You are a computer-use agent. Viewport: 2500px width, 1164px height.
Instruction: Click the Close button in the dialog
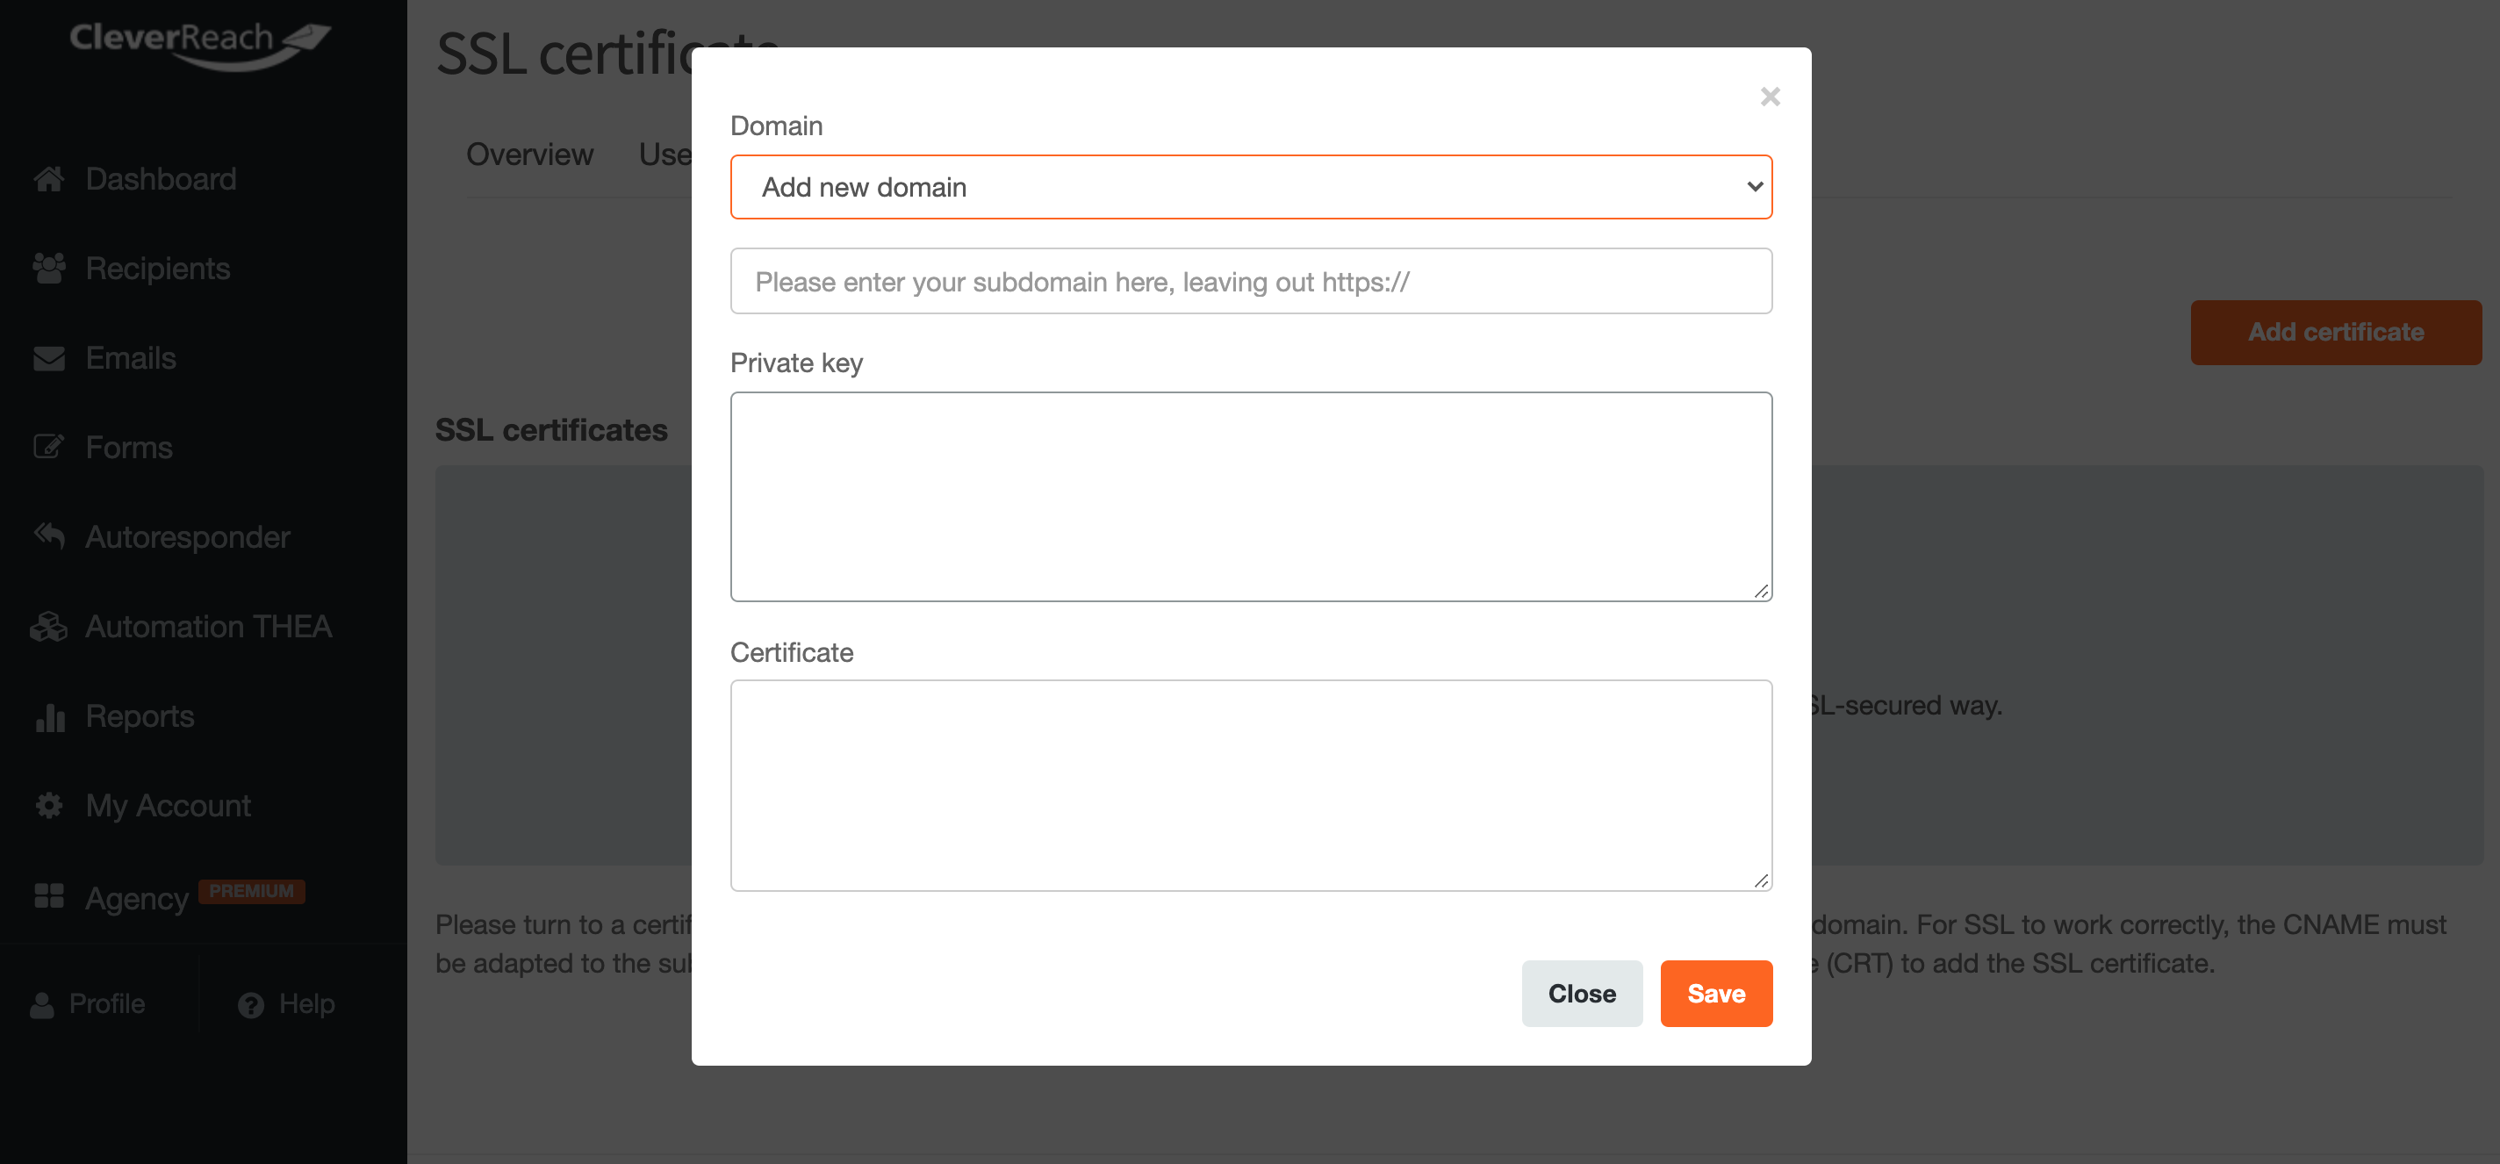tap(1582, 993)
